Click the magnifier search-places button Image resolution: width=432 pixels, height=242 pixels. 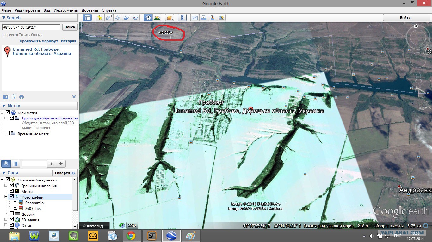6,164
